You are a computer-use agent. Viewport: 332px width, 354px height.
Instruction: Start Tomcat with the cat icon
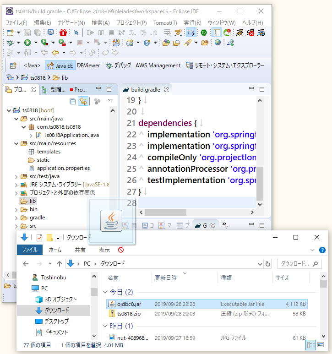tap(239, 33)
